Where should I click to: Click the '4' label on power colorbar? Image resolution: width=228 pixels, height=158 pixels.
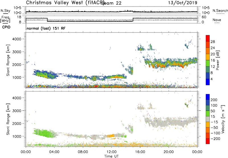(212, 79)
